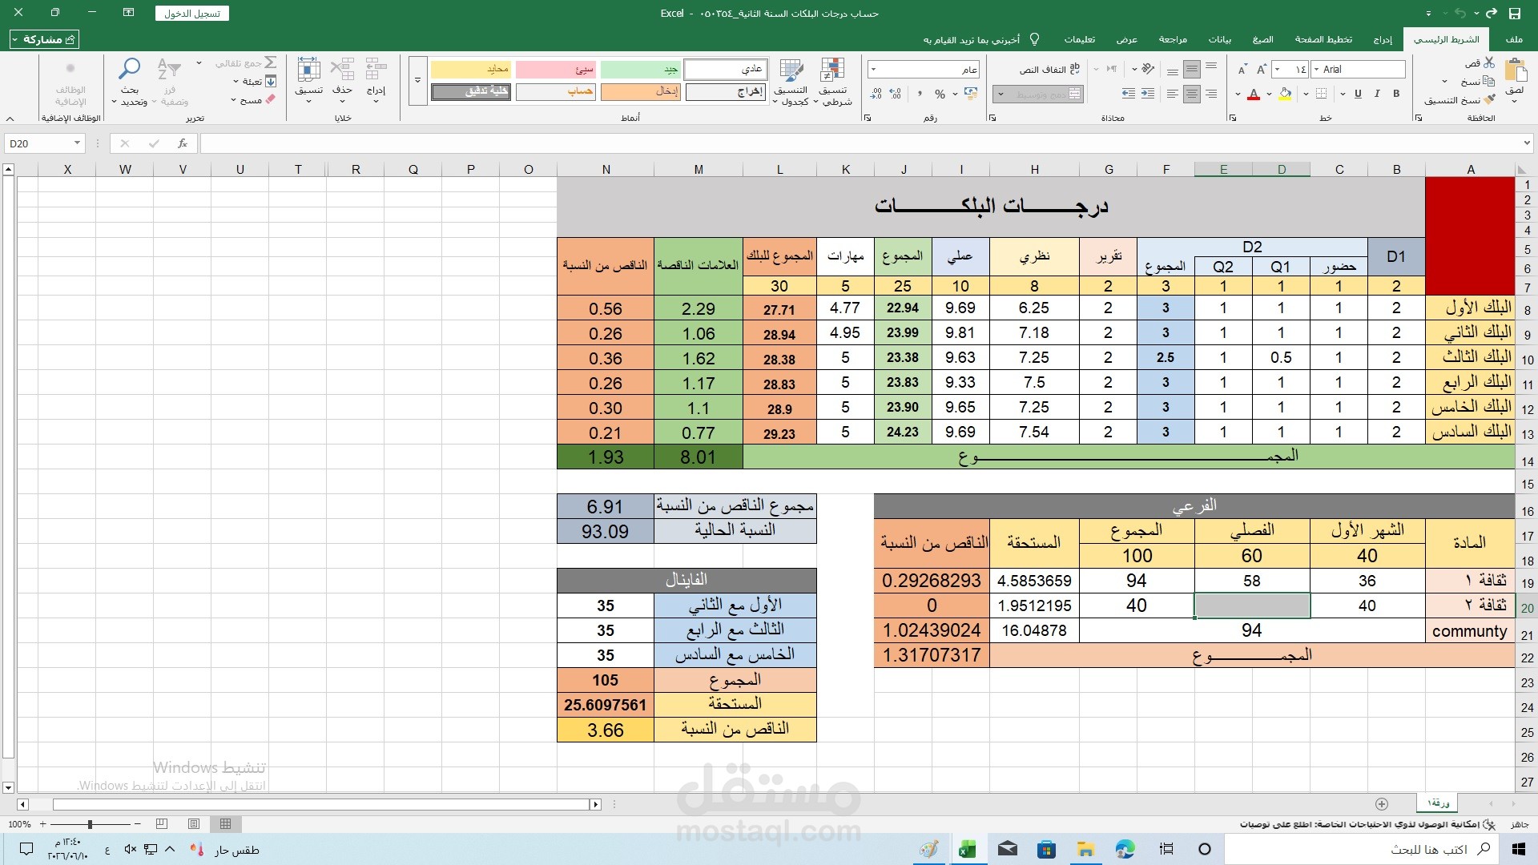Apply the Good (جيد) cell style
The width and height of the screenshot is (1538, 865).
point(640,70)
